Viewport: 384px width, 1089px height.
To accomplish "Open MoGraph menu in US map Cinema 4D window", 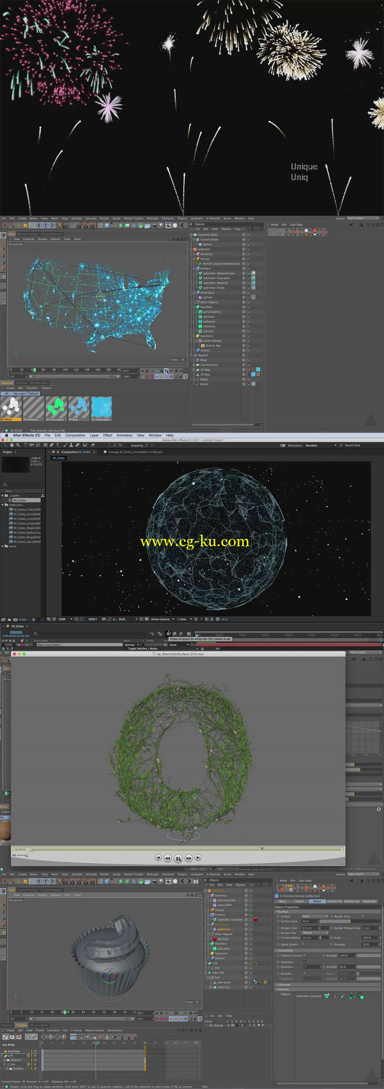I will [x=152, y=218].
